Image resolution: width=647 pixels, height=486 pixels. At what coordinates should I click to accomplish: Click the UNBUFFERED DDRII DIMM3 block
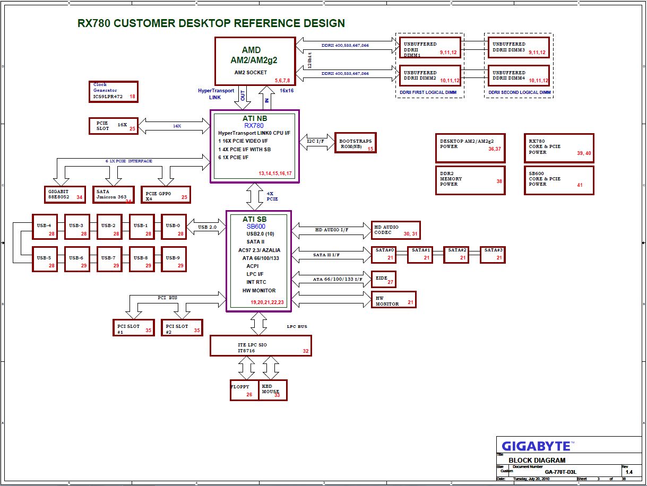coord(519,47)
